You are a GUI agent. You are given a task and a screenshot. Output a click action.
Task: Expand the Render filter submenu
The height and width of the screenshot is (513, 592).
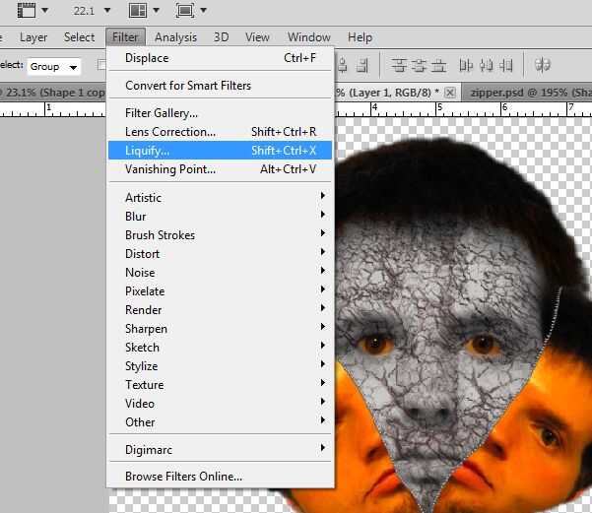pyautogui.click(x=220, y=309)
